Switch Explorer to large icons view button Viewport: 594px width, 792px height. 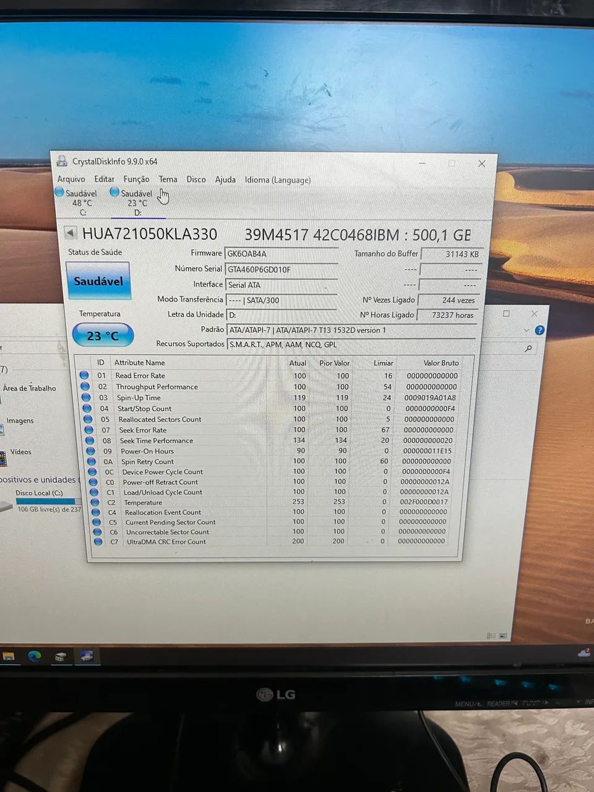click(x=502, y=635)
